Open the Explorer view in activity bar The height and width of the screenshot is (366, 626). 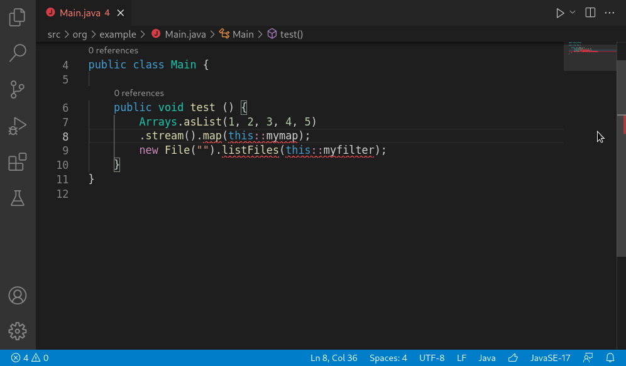18,18
